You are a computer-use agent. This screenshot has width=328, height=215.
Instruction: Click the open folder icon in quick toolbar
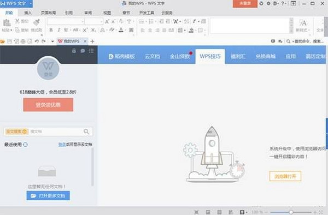pyautogui.click(x=3, y=41)
